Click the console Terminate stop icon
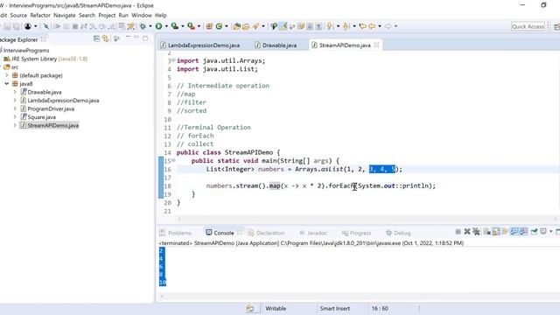 point(458,232)
